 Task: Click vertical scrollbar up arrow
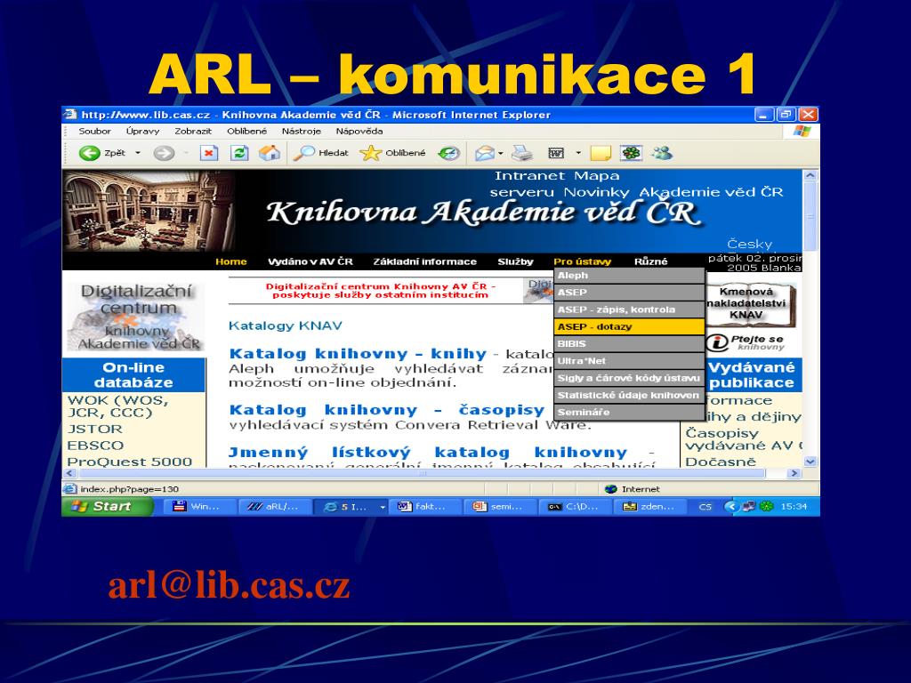point(810,175)
